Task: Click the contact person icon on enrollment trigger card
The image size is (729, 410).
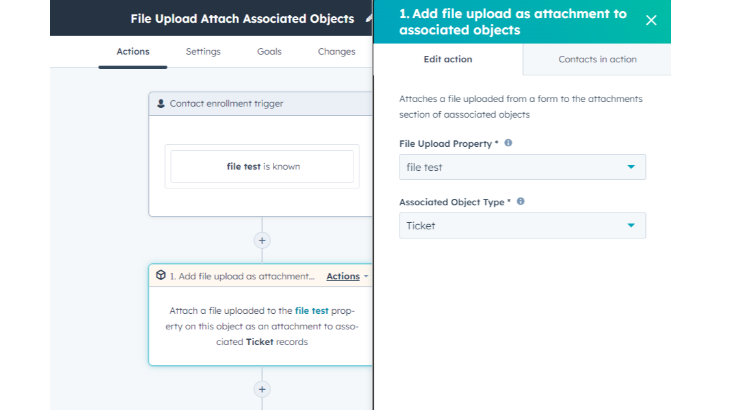Action: (x=160, y=103)
